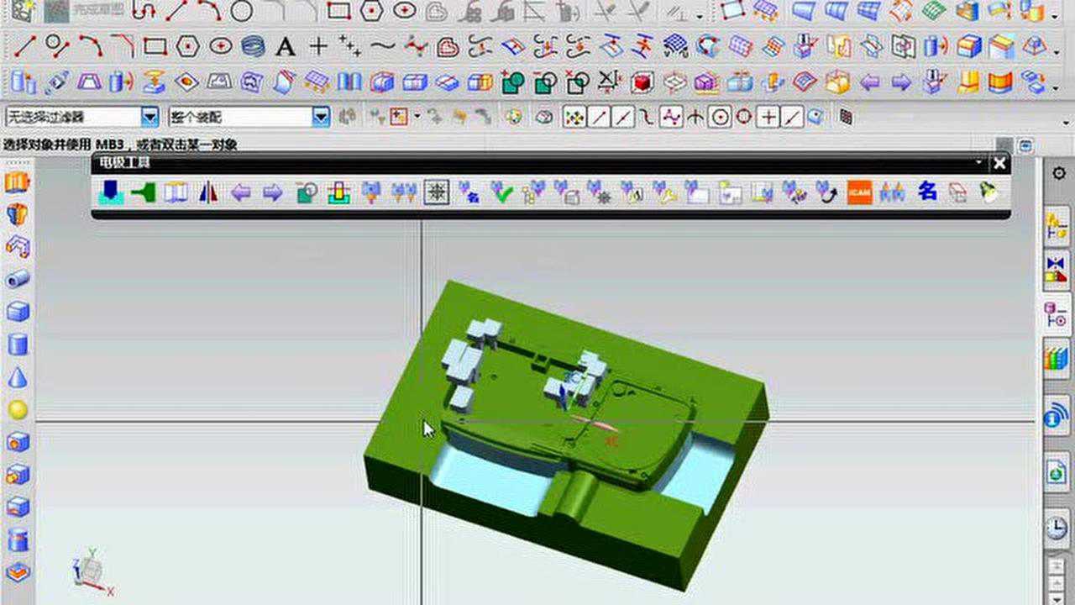Toggle the snap midpoint option

(x=622, y=118)
